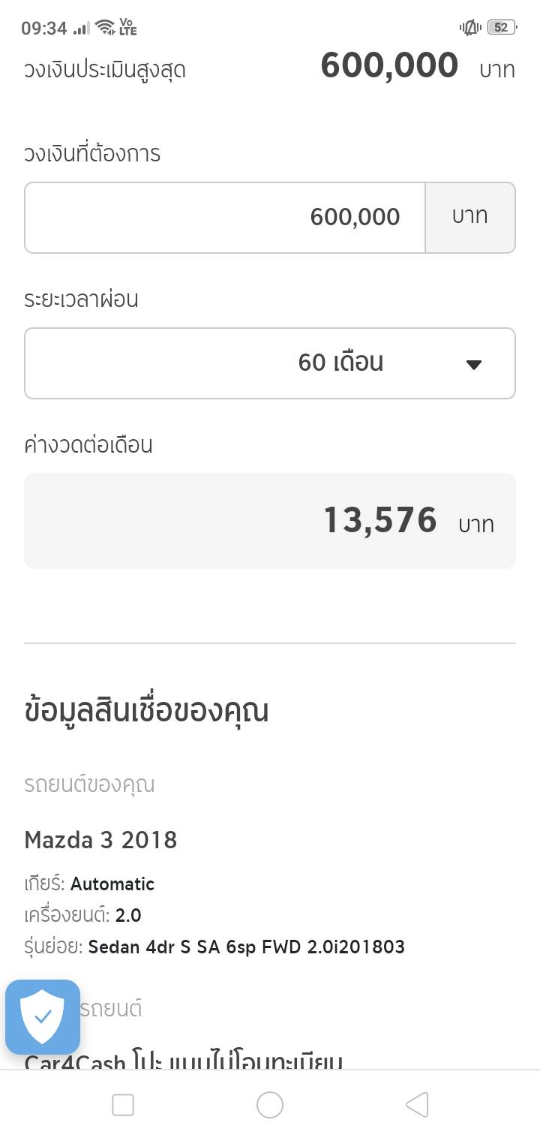Tap the Sedan 4dr S SA sub-model line
The width and height of the screenshot is (540, 1141).
246,947
